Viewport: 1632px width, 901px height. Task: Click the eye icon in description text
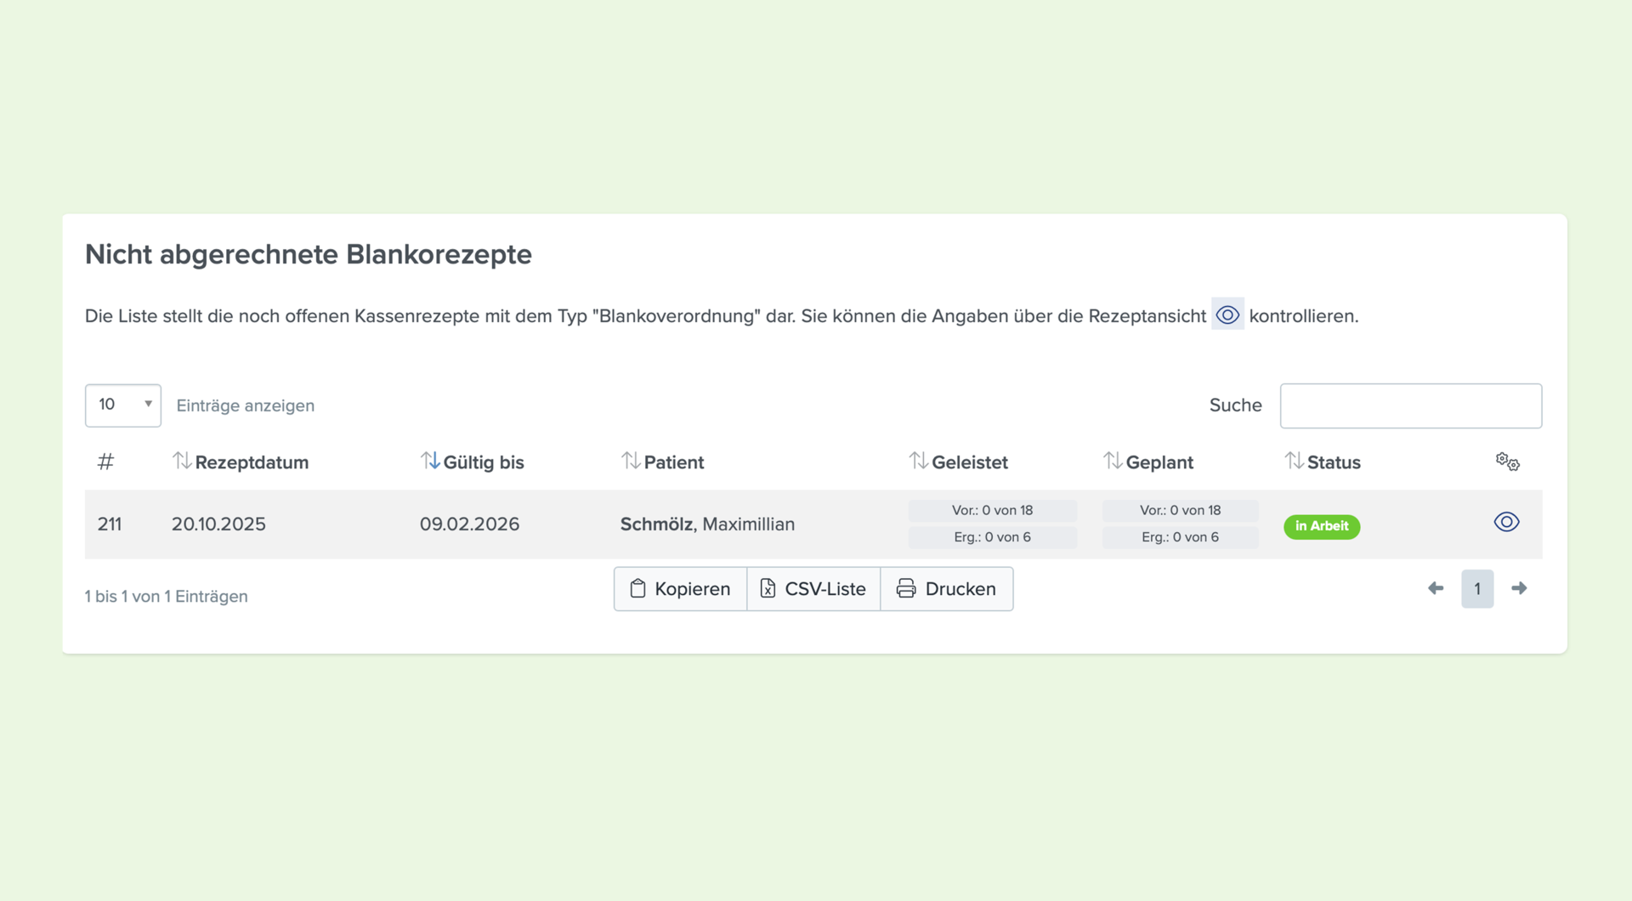[1227, 314]
